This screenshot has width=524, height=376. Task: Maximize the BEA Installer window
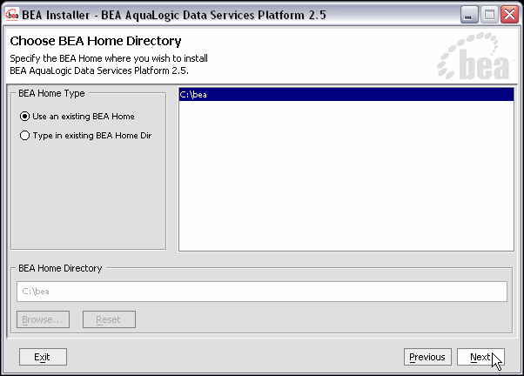pyautogui.click(x=489, y=15)
